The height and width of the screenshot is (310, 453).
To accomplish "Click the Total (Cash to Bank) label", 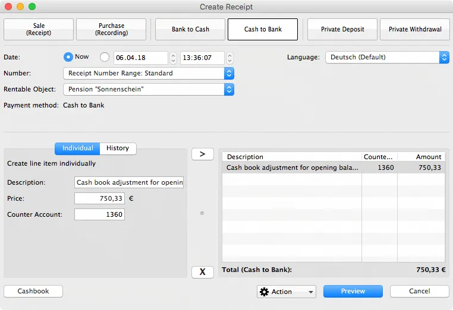I will [257, 270].
